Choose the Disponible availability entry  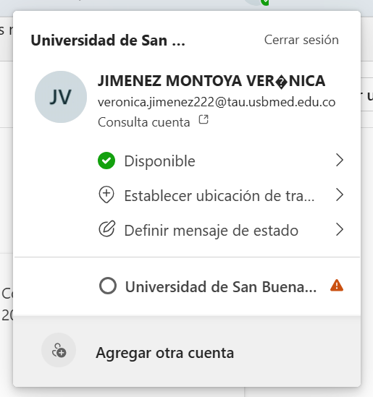[x=221, y=161]
